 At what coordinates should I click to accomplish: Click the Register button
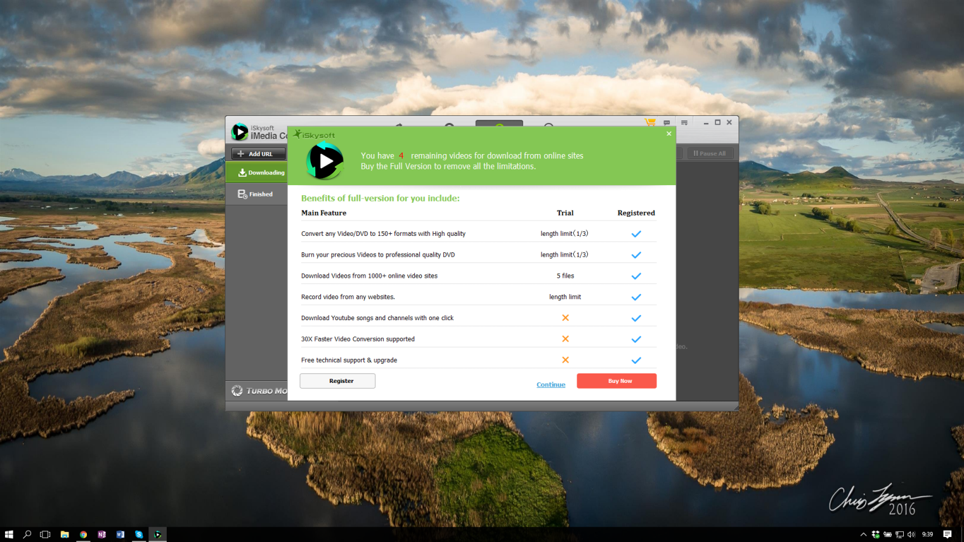point(337,381)
